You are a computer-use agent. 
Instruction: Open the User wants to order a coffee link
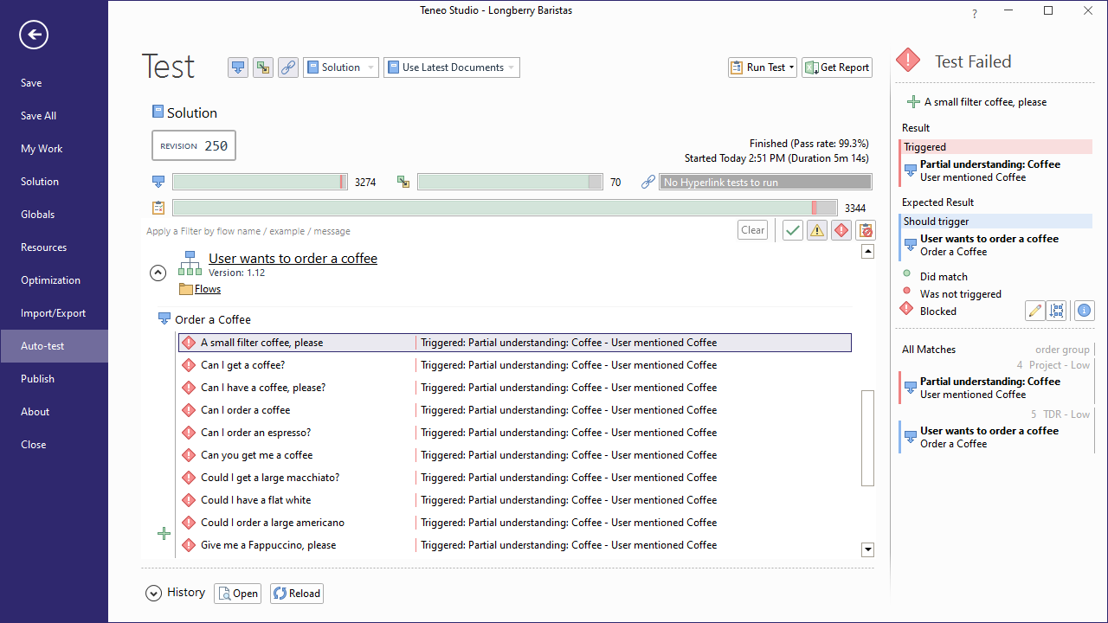coord(293,259)
